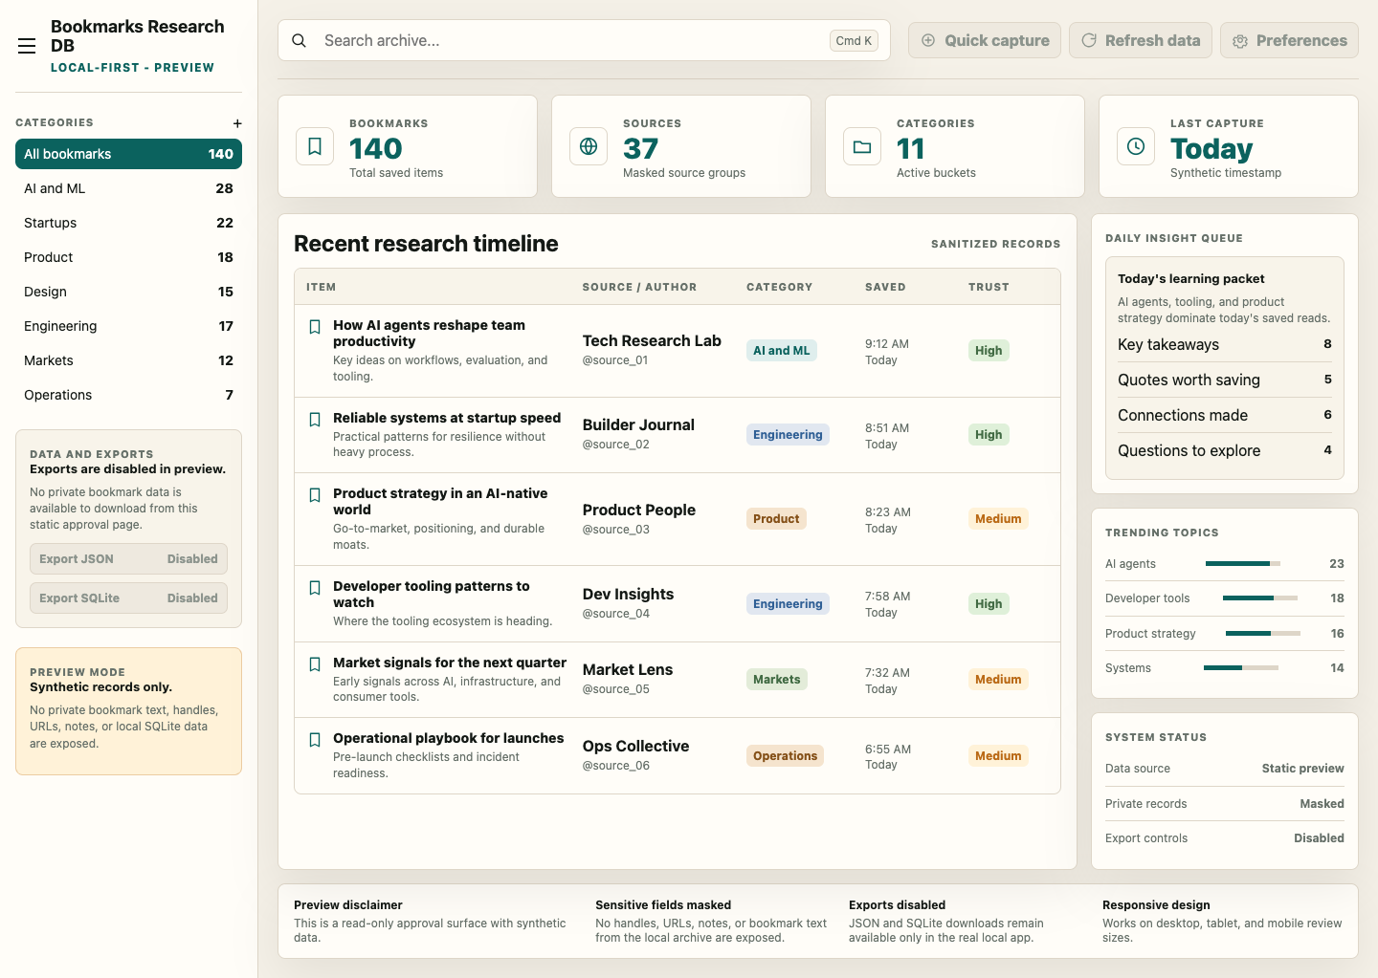Click the Developer tools trending bar

(1260, 598)
